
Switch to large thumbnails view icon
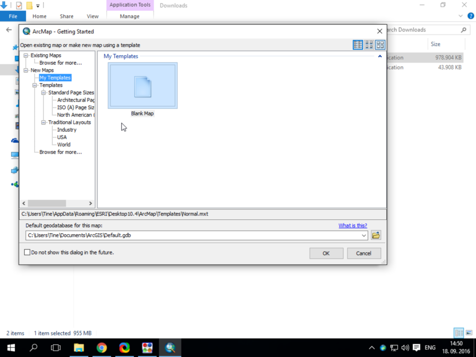(380, 45)
